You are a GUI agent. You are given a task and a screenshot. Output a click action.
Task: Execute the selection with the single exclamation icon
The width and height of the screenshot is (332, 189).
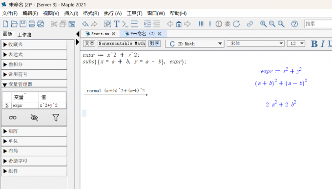[x=210, y=24]
